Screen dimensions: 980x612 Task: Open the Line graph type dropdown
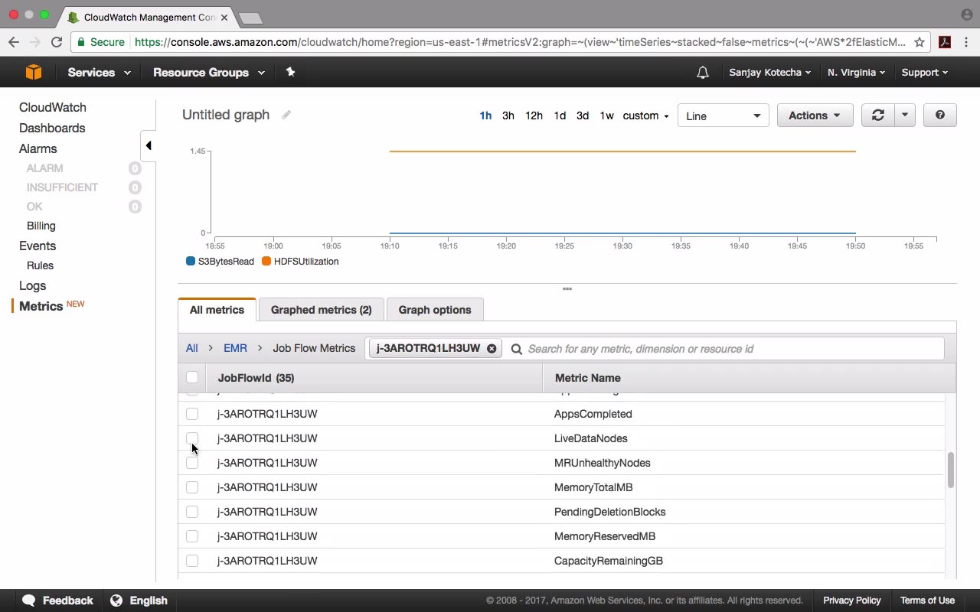(x=723, y=116)
